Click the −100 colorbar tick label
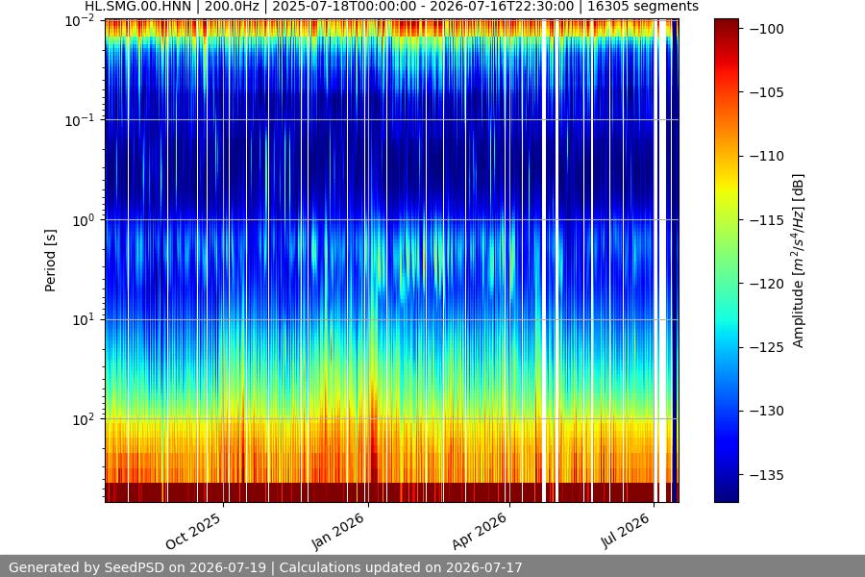The height and width of the screenshot is (577, 865). tap(766, 29)
